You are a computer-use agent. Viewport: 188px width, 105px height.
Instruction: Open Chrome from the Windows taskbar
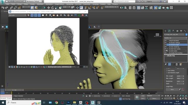point(56,102)
